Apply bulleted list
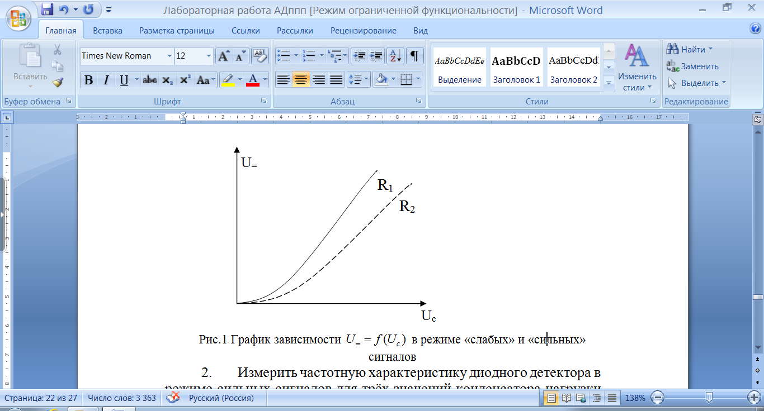This screenshot has width=764, height=411. (284, 56)
